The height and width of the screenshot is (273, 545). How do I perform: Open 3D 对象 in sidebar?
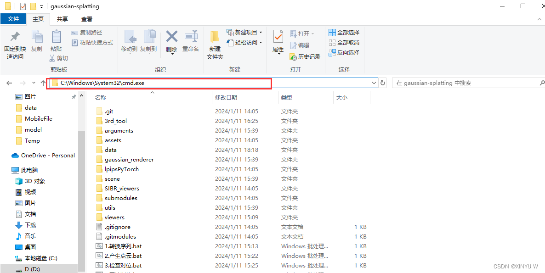[30, 181]
